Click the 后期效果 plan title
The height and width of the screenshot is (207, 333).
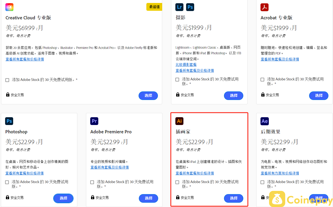(270, 132)
